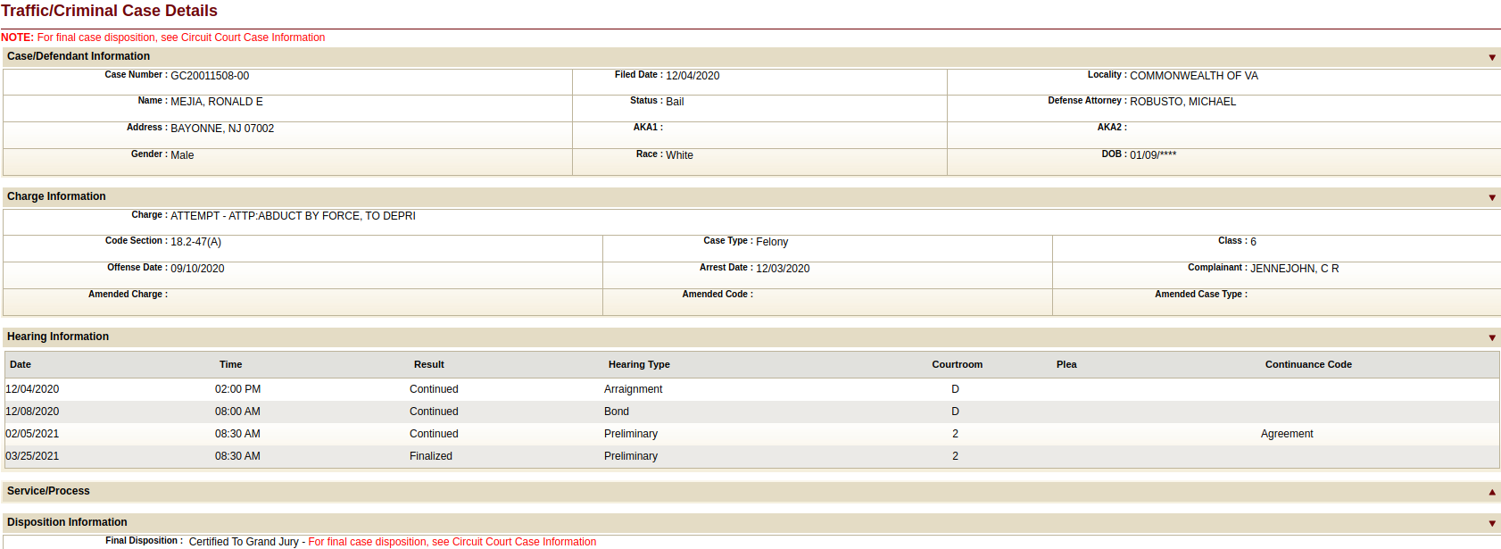Click the Arraignment hearing type

633,389
